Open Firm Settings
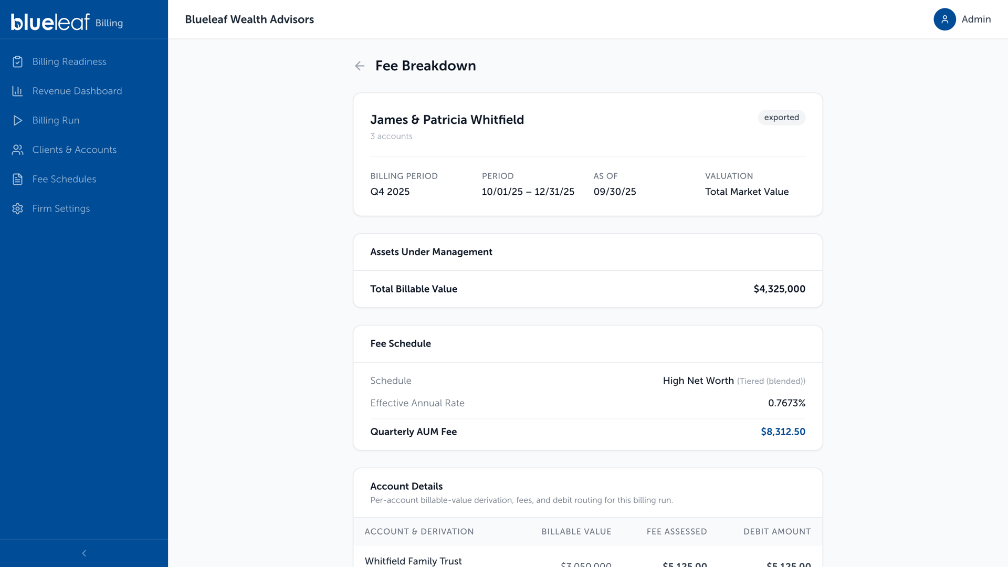 point(84,208)
